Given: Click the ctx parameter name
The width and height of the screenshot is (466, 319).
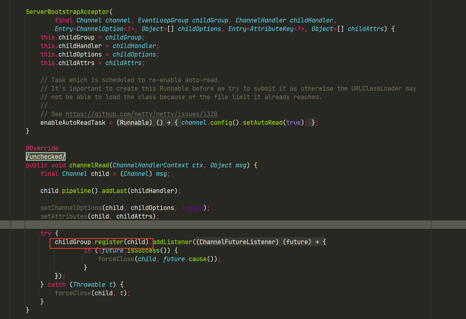Looking at the screenshot, I should (198, 165).
